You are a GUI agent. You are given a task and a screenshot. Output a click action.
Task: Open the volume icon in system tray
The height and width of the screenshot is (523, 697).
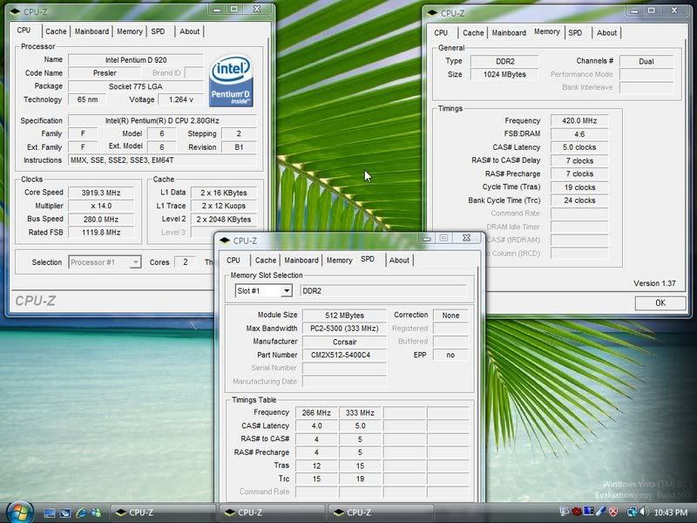[x=642, y=510]
